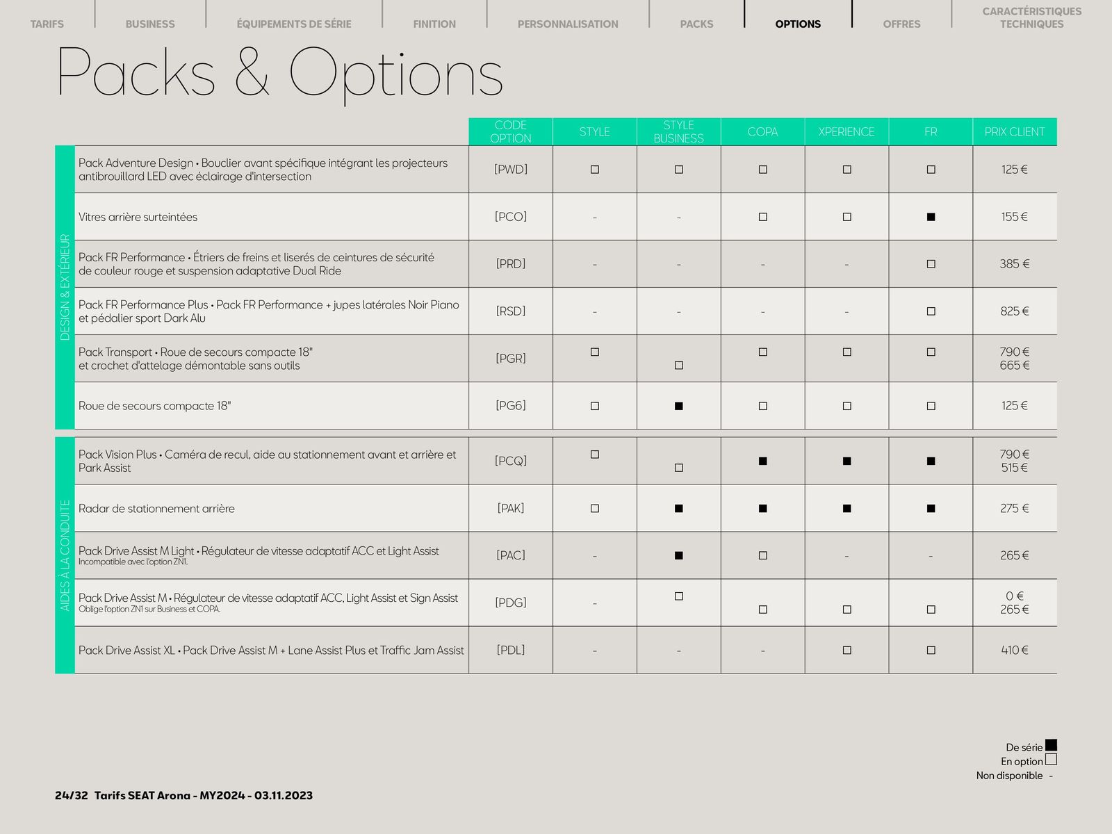Click Vitres arrière surteintées COPA option box

[x=763, y=217]
